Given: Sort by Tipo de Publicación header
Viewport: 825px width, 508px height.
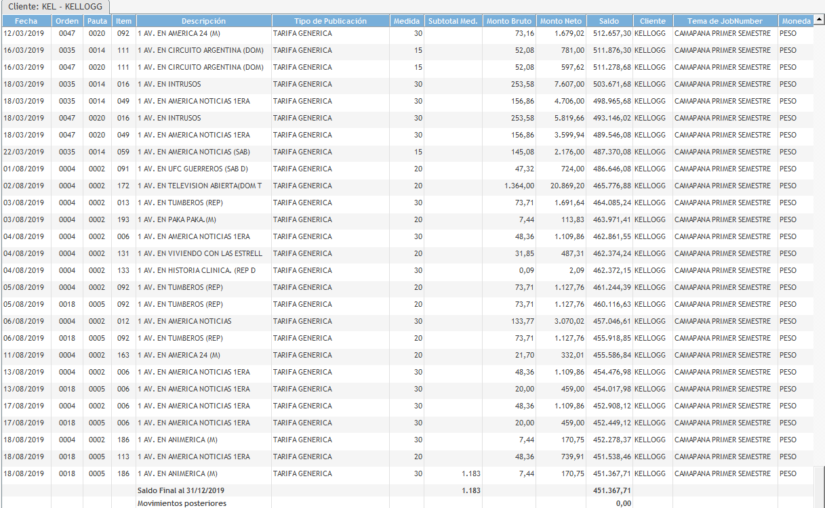Looking at the screenshot, I should click(330, 21).
